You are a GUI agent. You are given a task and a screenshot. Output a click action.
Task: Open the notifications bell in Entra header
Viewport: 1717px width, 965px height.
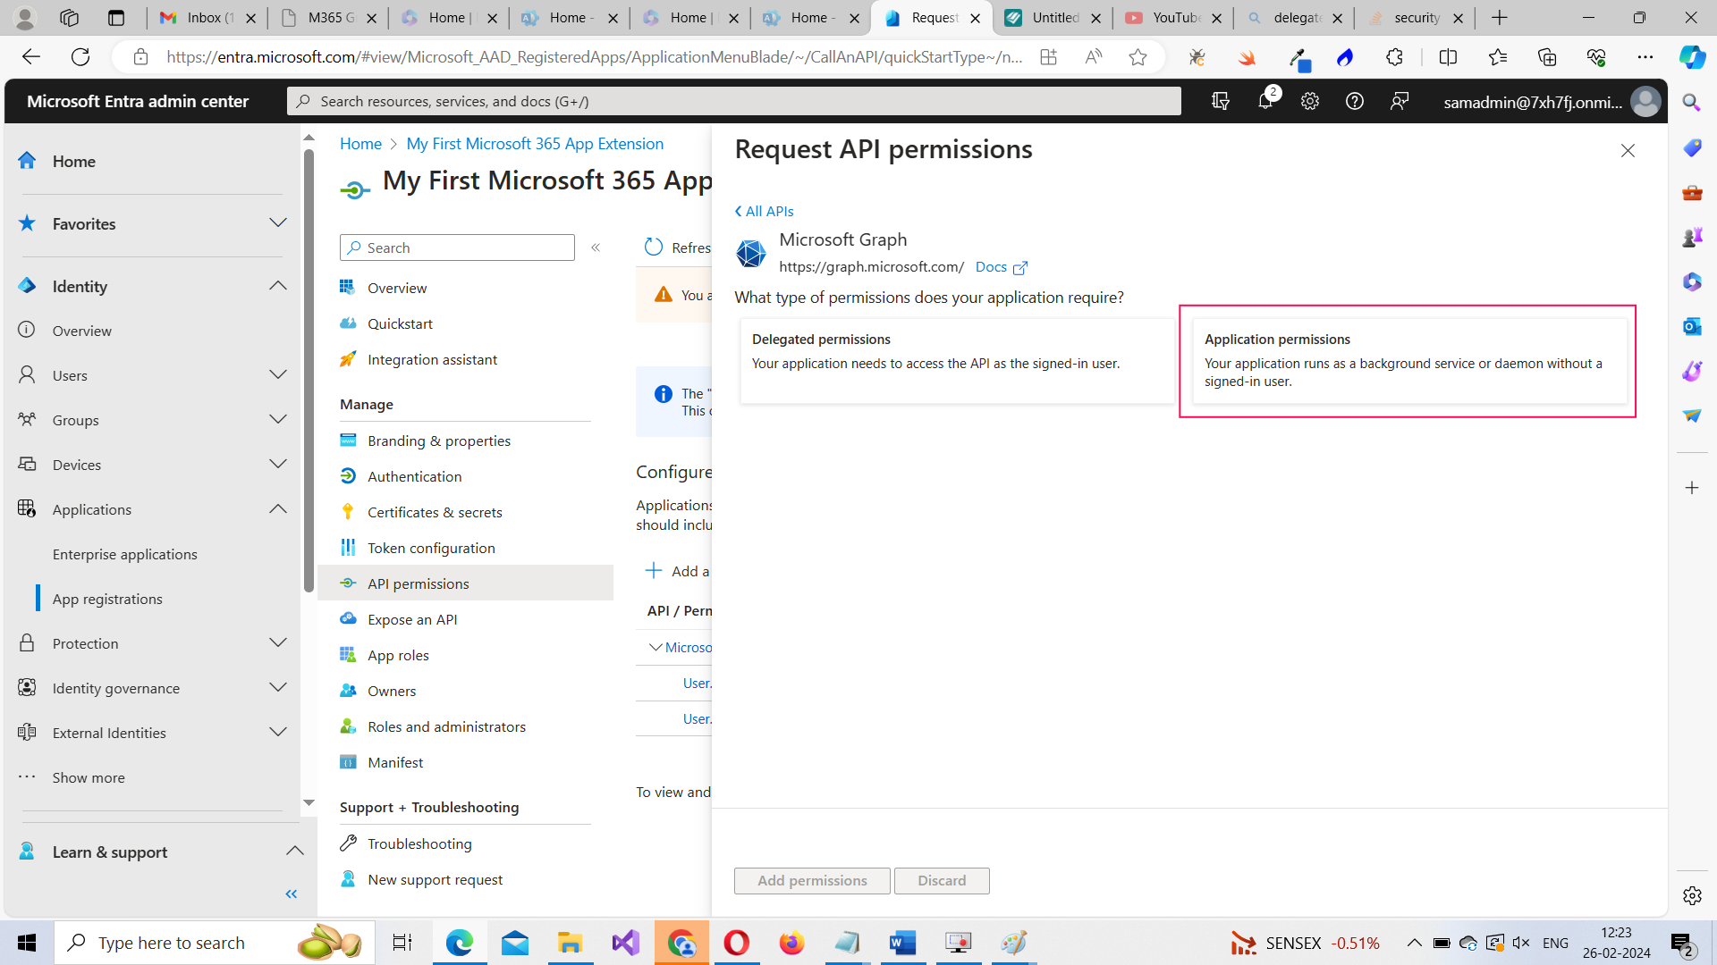pos(1264,101)
